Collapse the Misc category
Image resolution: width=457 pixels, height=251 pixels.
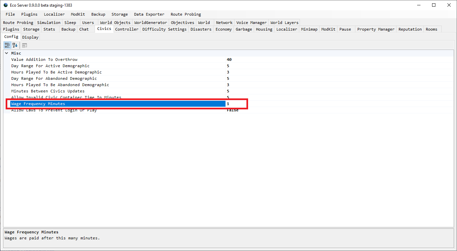coord(7,53)
